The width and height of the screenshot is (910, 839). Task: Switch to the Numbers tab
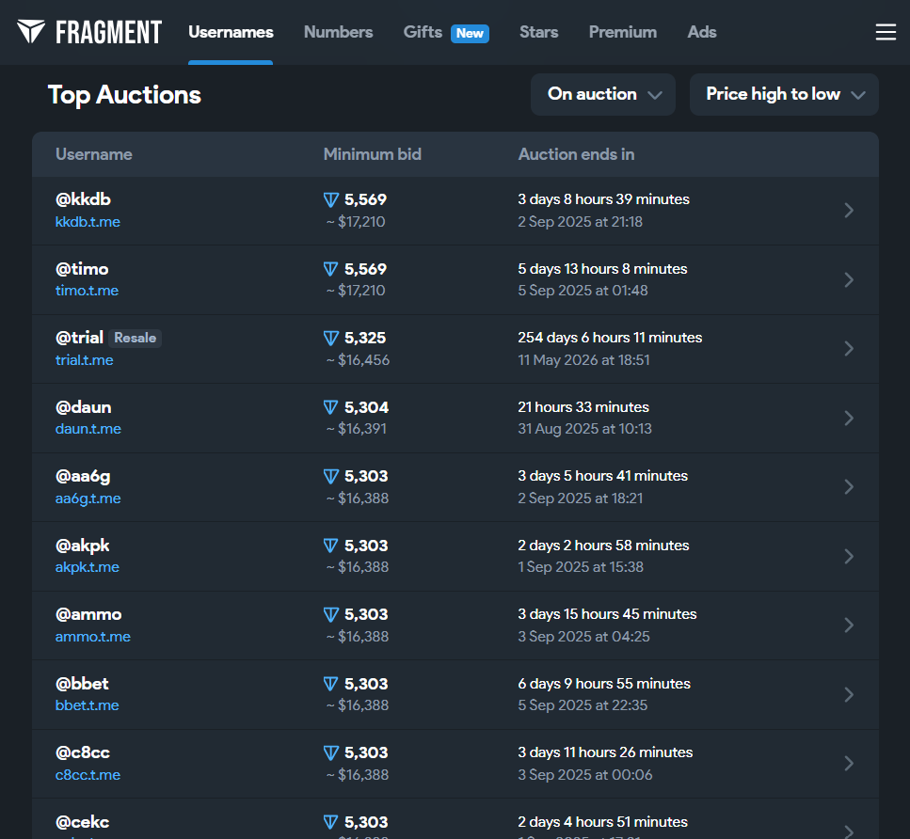(338, 32)
